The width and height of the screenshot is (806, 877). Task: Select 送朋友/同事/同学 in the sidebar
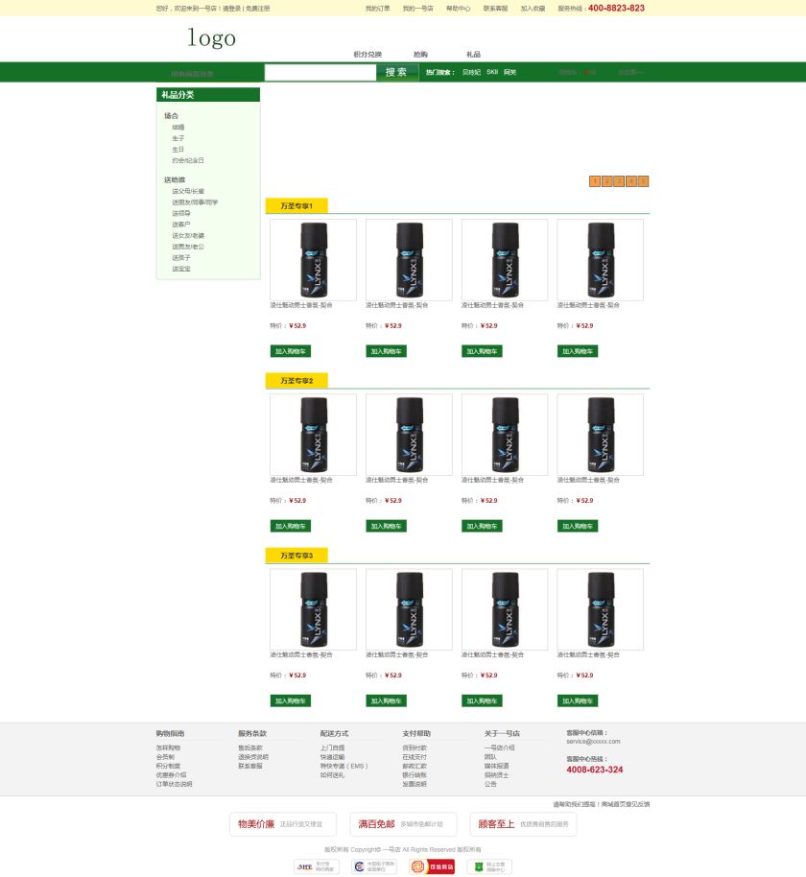pyautogui.click(x=195, y=202)
